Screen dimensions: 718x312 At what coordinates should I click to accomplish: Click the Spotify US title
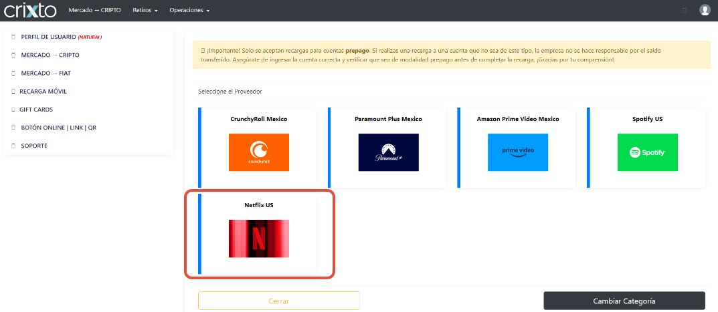[x=648, y=119]
